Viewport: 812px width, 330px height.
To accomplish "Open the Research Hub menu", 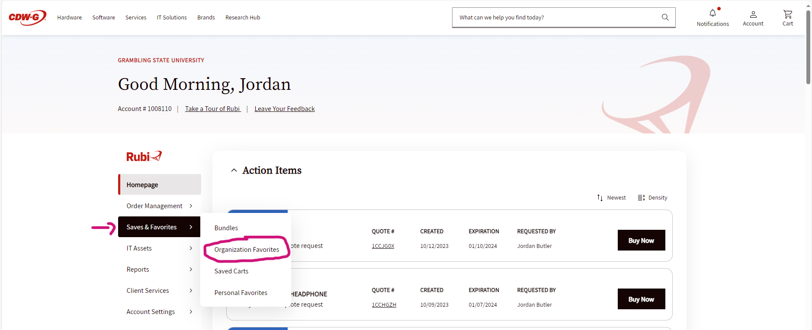I will click(243, 17).
